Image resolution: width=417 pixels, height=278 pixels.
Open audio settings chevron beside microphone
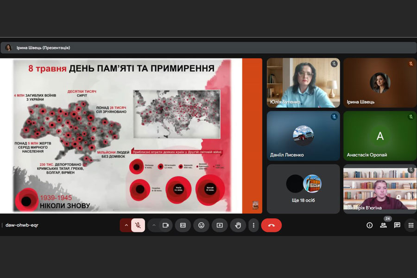point(126,225)
